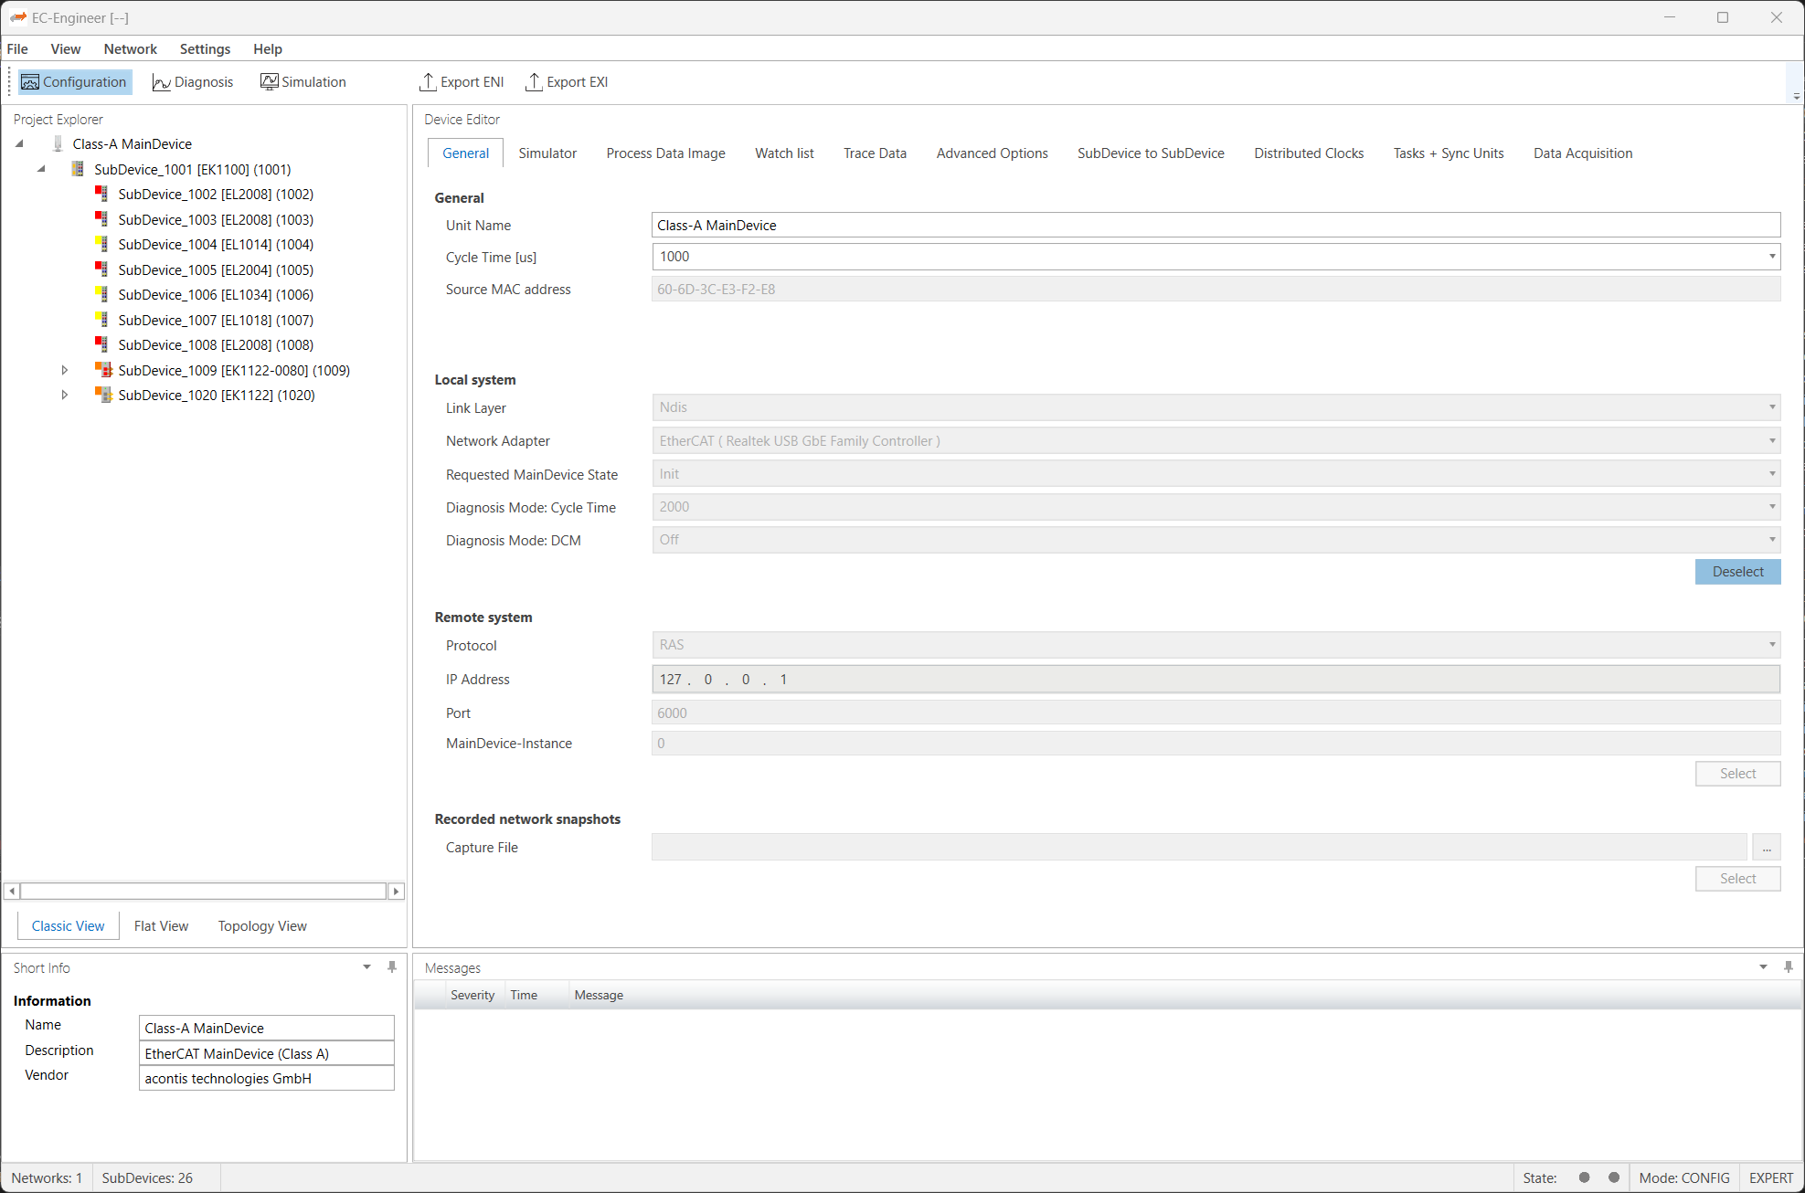Pin the Messages panel

click(1788, 966)
